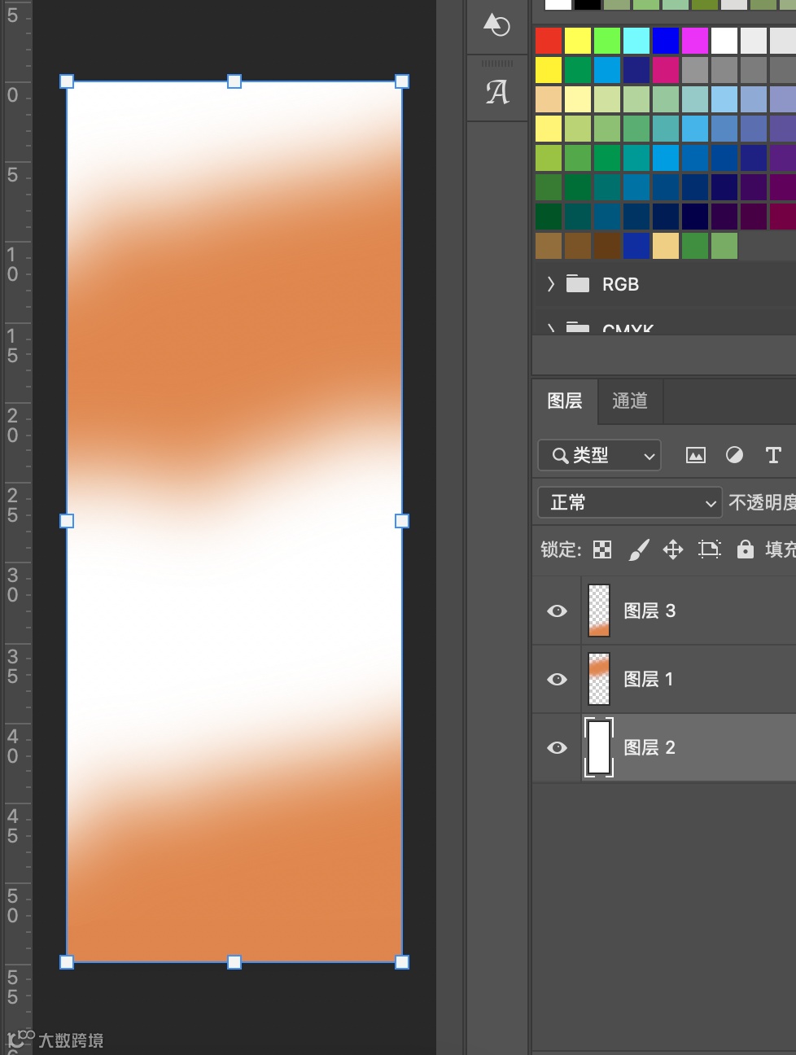Click the bottom-left transform handle

point(67,962)
